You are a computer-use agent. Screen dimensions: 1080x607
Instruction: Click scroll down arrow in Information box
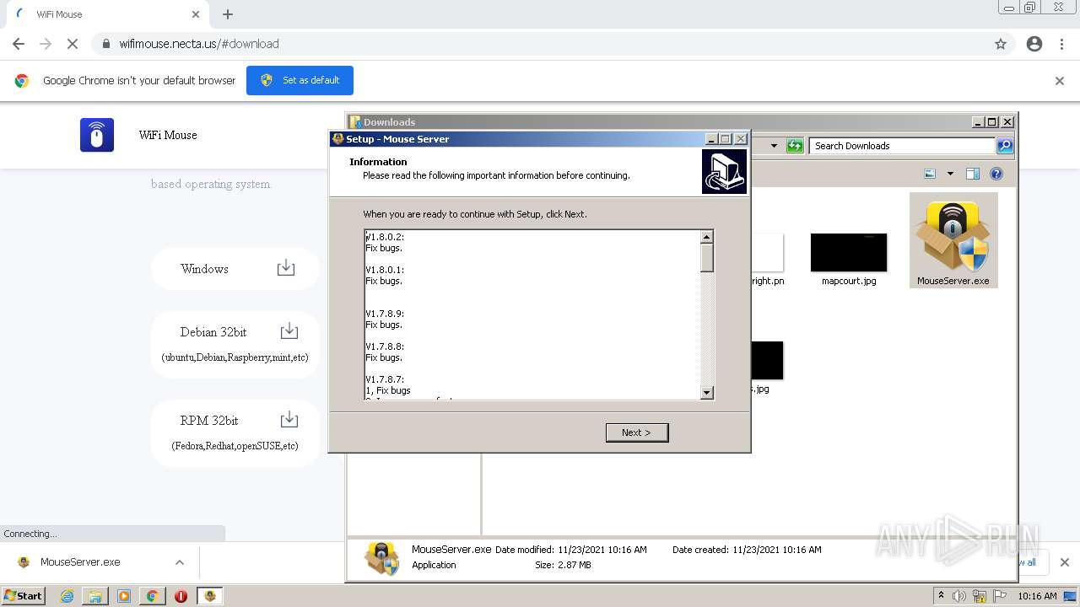point(707,392)
